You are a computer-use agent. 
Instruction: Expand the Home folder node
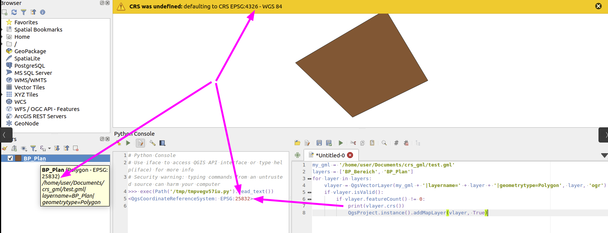tap(2, 37)
